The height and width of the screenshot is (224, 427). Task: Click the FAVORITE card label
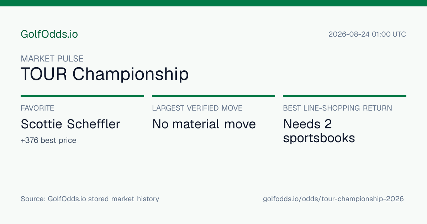pyautogui.click(x=37, y=108)
